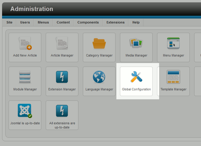Open the Media Manager photos icon

136,43
